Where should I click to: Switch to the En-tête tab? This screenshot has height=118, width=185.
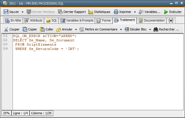click(x=13, y=21)
